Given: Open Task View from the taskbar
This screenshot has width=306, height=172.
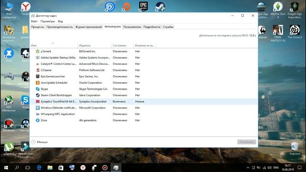Looking at the screenshot, I should [x=28, y=168].
